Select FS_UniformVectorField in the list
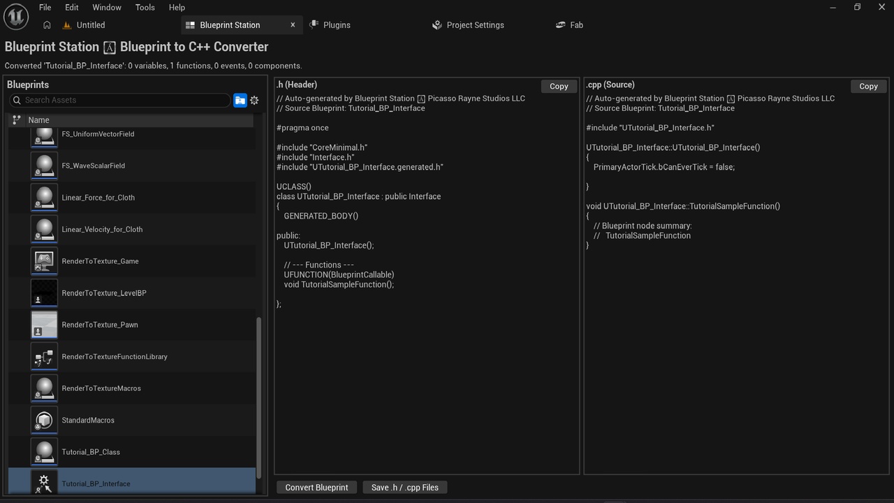The height and width of the screenshot is (503, 894). coord(98,134)
